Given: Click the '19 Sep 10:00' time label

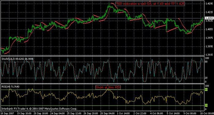Looking at the screenshot, I should [24, 113].
